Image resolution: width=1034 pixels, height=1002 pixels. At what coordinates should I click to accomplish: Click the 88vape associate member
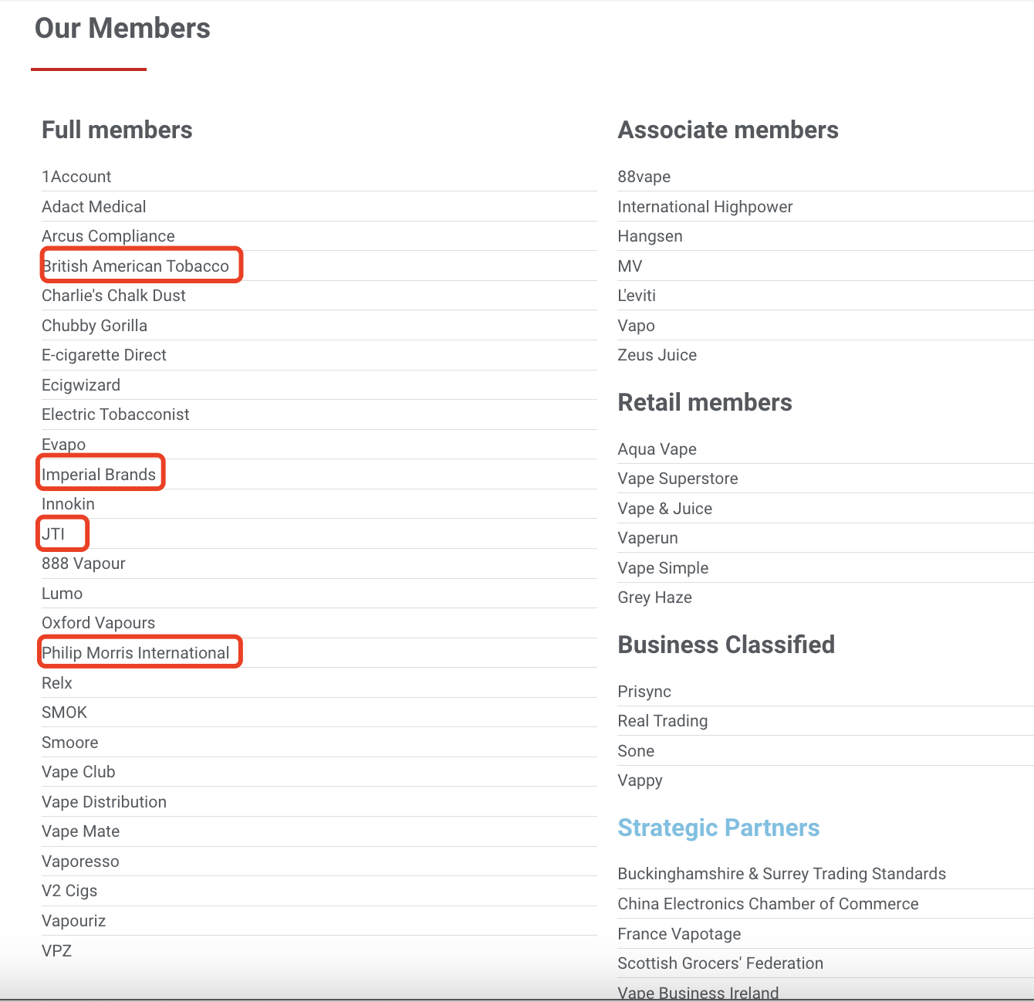tap(644, 177)
